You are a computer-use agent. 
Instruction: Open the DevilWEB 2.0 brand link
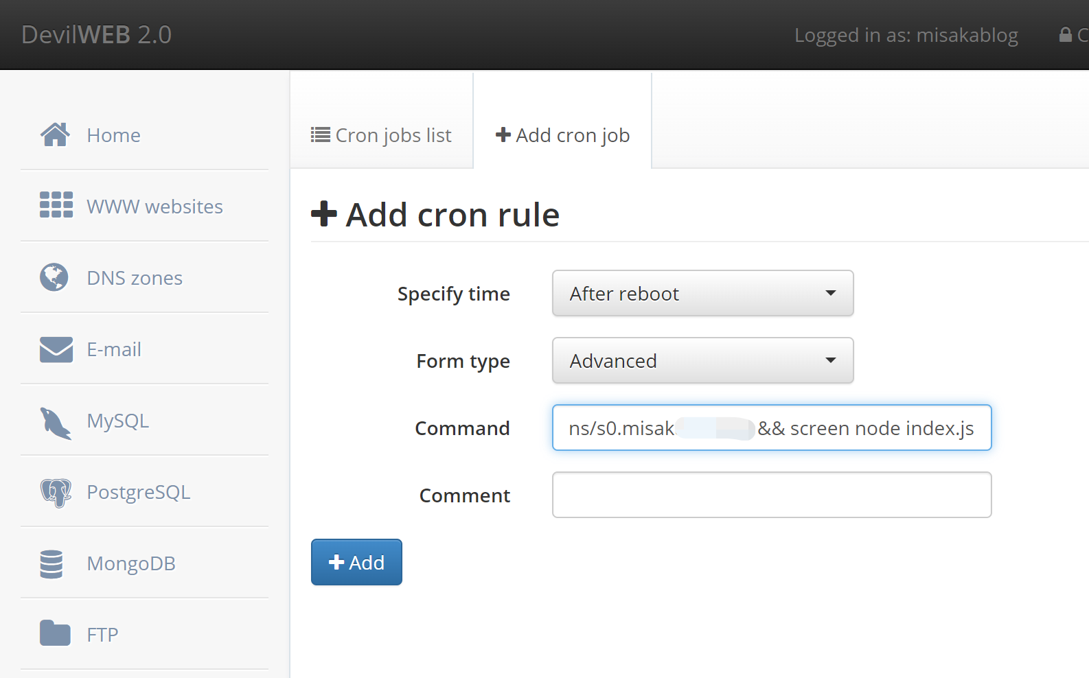[96, 35]
